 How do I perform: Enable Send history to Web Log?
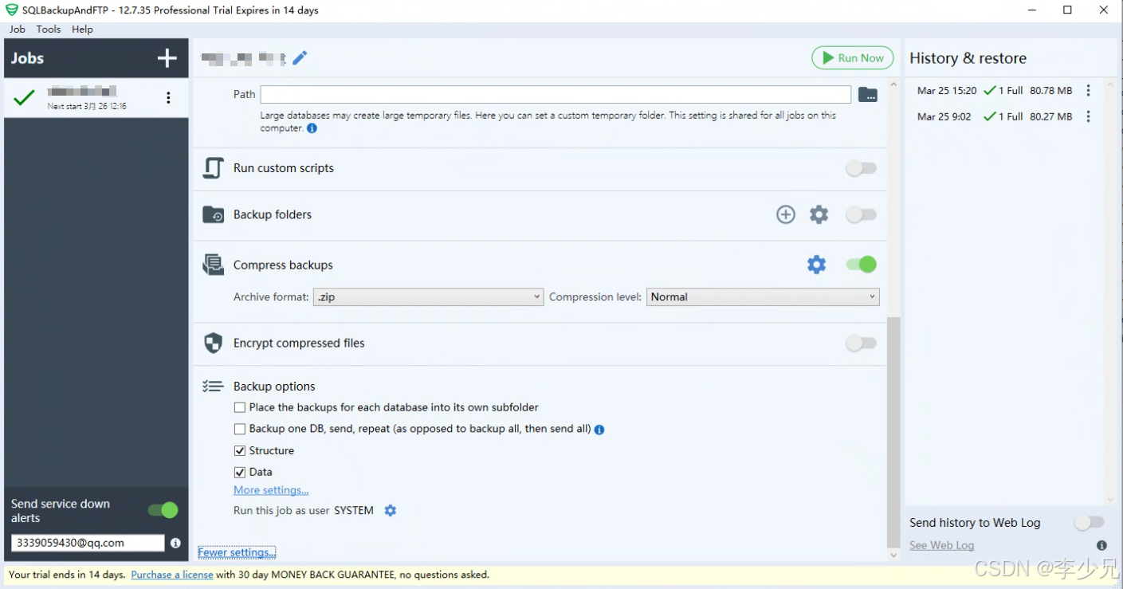point(1089,523)
